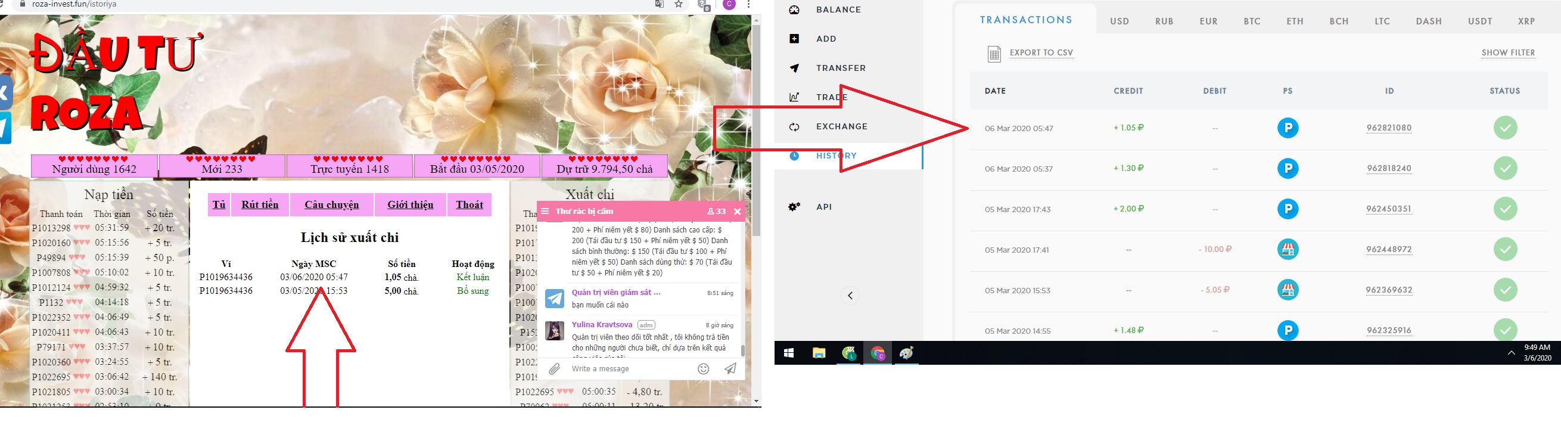The image size is (1561, 447).
Task: Open the Rút tiền menu link
Action: [260, 204]
